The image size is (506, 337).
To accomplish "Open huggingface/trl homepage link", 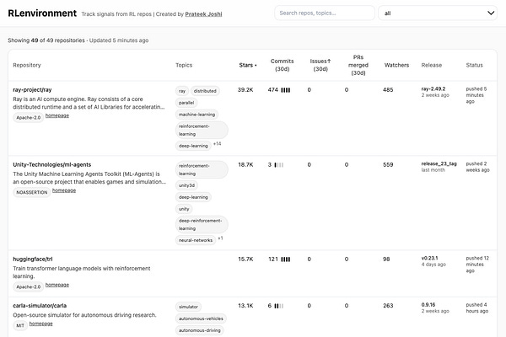I will pos(57,285).
